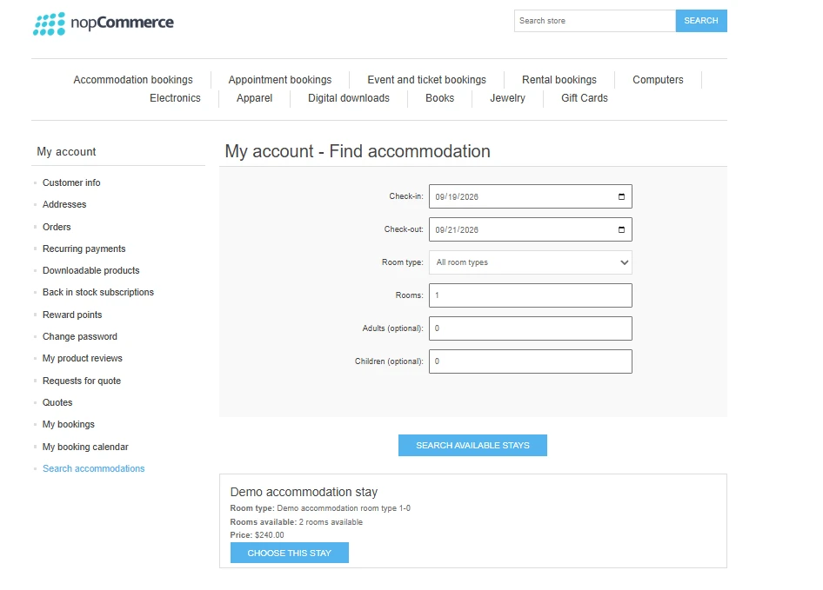This screenshot has height=590, width=823.
Task: Open Computers category menu
Action: tap(658, 80)
